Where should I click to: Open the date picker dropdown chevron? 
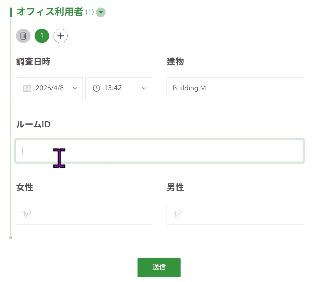75,88
